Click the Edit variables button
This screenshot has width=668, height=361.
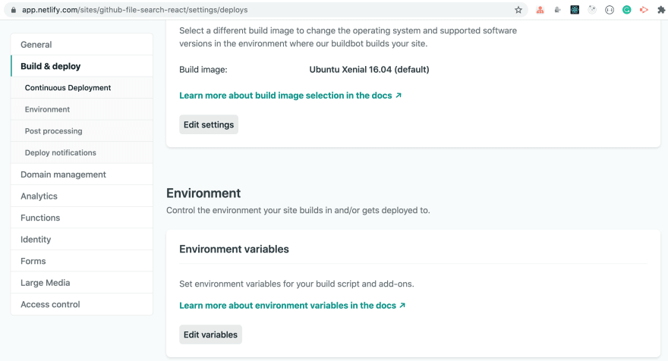210,334
